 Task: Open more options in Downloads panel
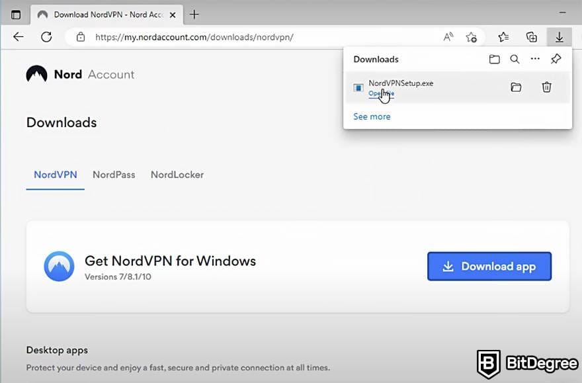point(535,59)
